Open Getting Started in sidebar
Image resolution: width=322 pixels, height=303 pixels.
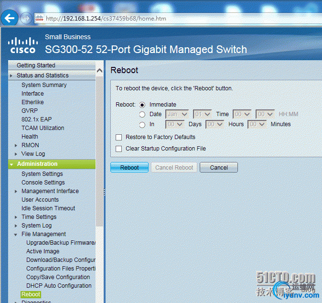(36, 65)
